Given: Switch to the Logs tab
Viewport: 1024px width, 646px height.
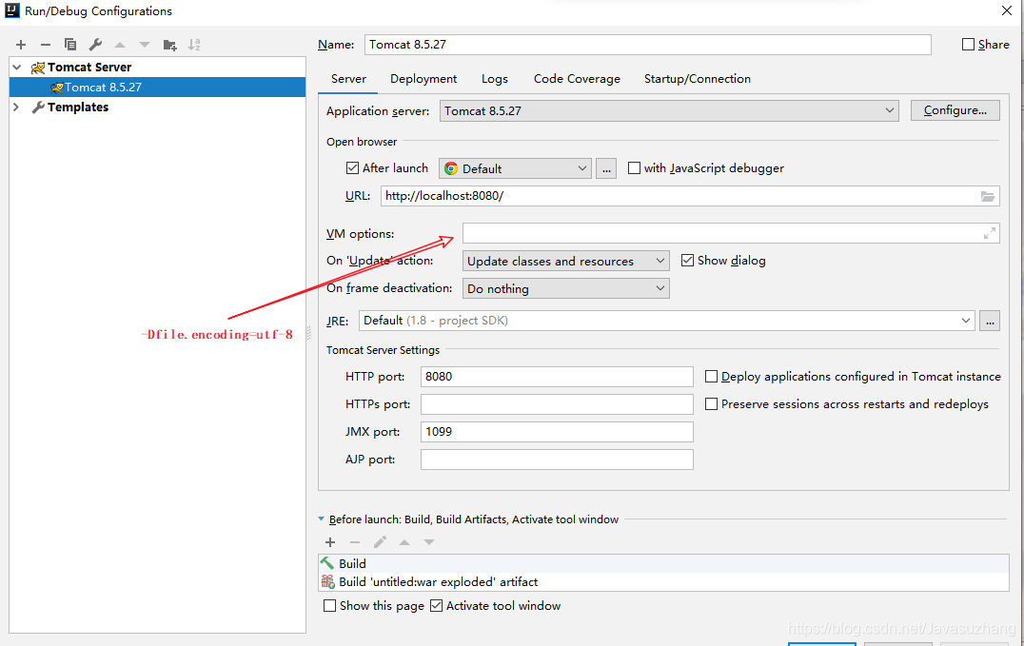Looking at the screenshot, I should pyautogui.click(x=494, y=78).
